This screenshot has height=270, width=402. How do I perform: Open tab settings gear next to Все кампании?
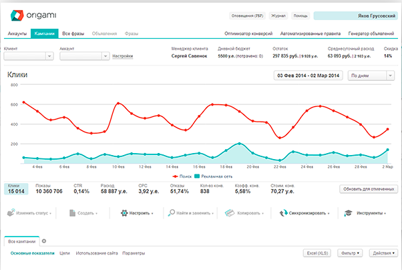[x=44, y=241]
